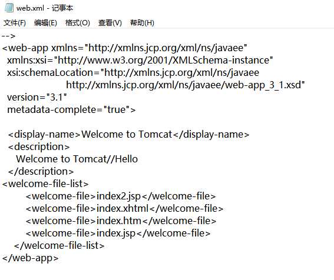334x280 pixels.
Task: Click the web-app_3_1.xsd URL line
Action: coord(186,85)
